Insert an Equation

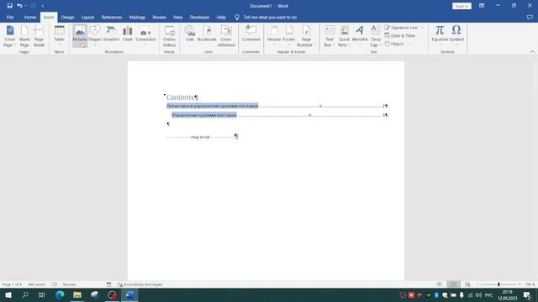pos(440,36)
